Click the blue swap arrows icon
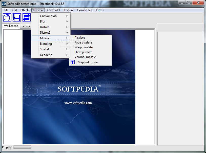 (27, 17)
